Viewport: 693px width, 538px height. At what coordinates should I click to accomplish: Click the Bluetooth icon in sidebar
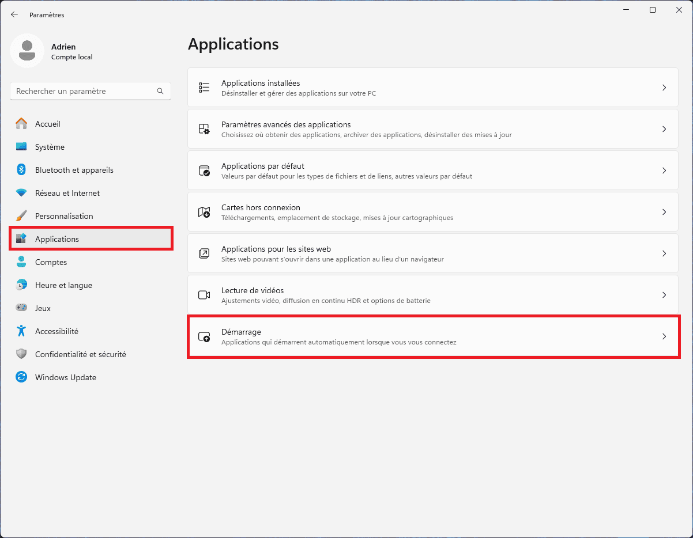[x=21, y=170]
